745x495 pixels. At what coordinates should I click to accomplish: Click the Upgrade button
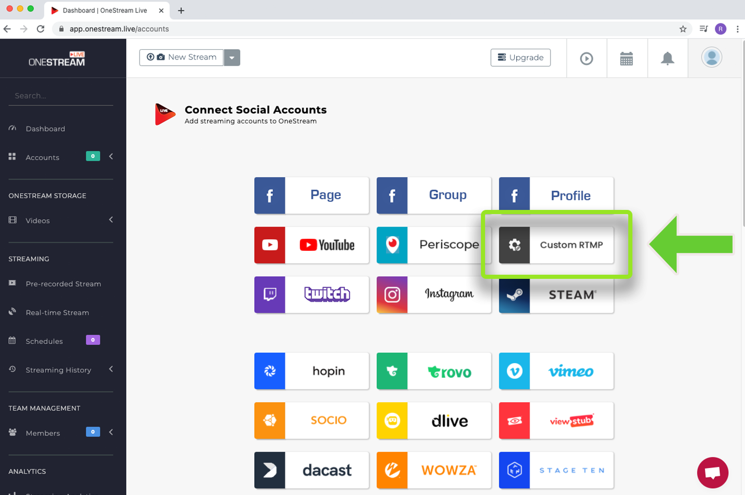[520, 58]
